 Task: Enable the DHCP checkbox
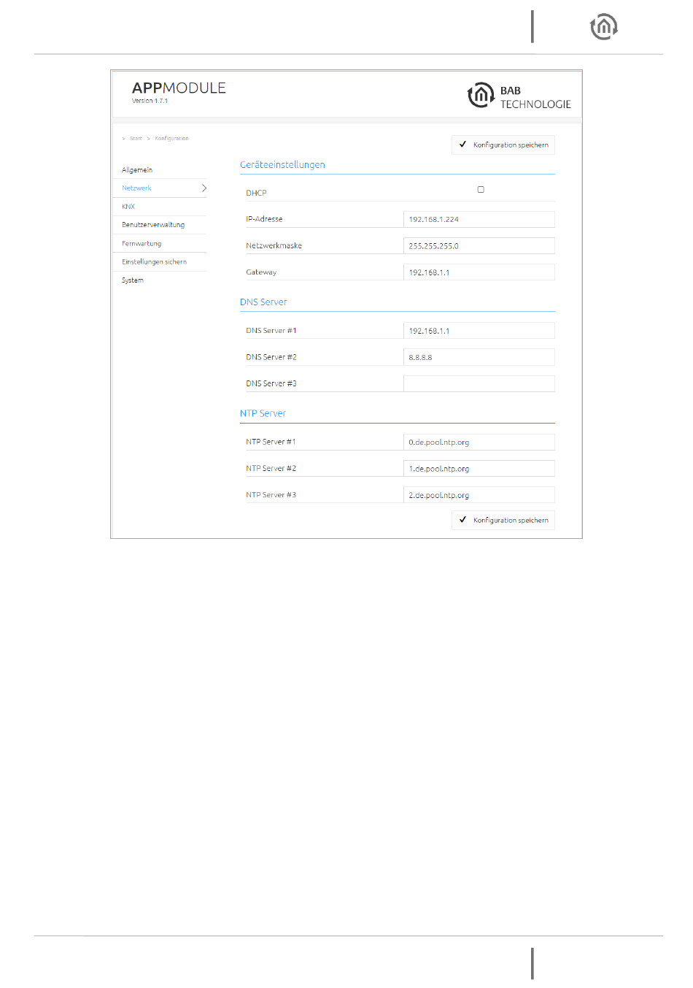481,190
